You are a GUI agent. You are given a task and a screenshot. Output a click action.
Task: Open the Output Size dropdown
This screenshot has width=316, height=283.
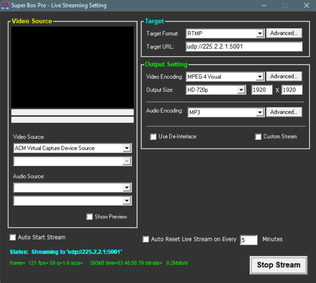242,89
